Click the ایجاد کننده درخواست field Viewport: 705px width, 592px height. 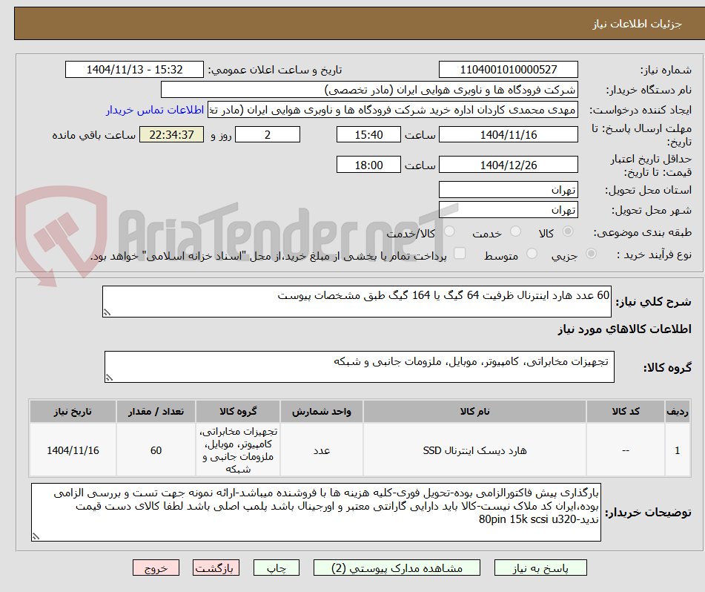(x=392, y=110)
